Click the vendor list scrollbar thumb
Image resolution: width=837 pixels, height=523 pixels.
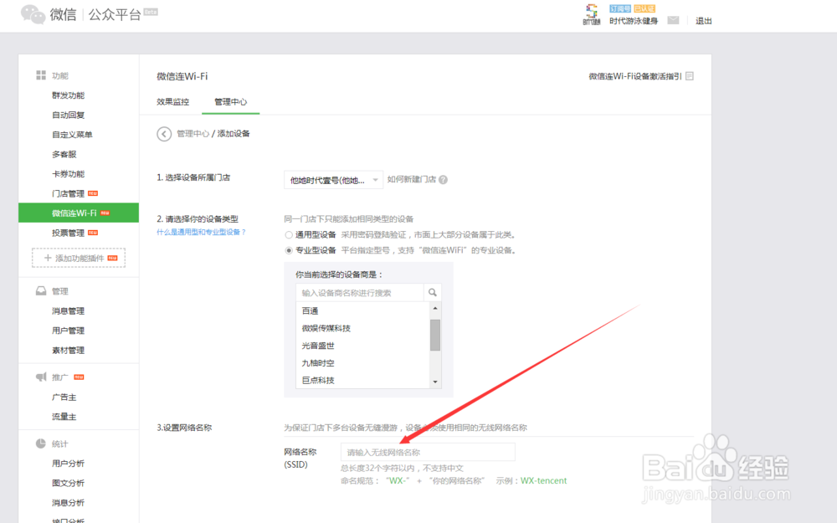(435, 336)
